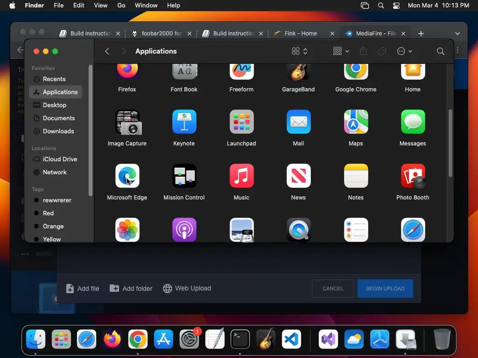
Task: Select the Messages app icon
Action: (413, 122)
